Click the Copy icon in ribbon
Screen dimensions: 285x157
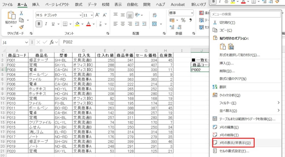pos(22,20)
